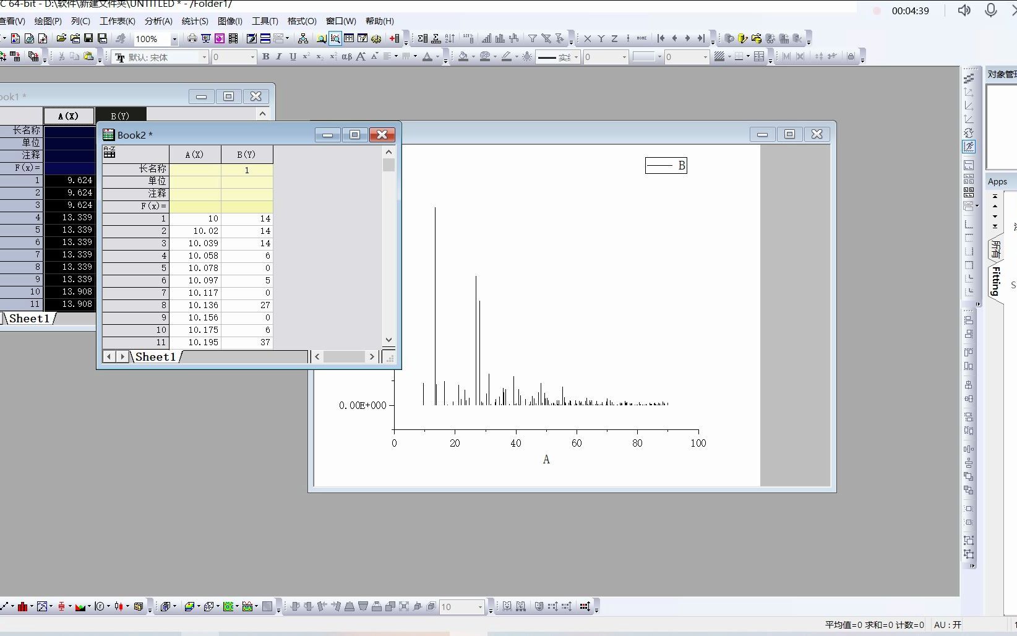1017x636 pixels.
Task: Toggle Underline text formatting
Action: coord(293,57)
